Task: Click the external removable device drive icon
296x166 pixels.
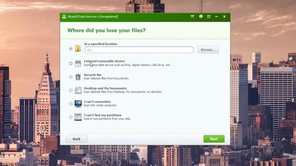Action: tap(78, 63)
